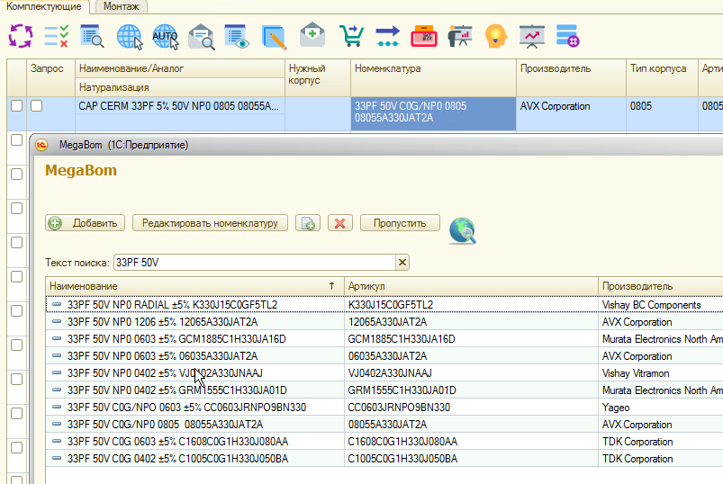Click the Текст поиска input field
Viewport: 723px width, 484px height.
(254, 262)
